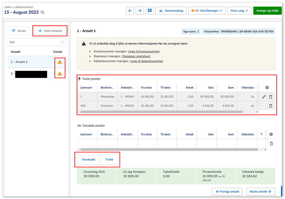
Task: Expand the Overføringer dropdown
Action: [x=207, y=11]
